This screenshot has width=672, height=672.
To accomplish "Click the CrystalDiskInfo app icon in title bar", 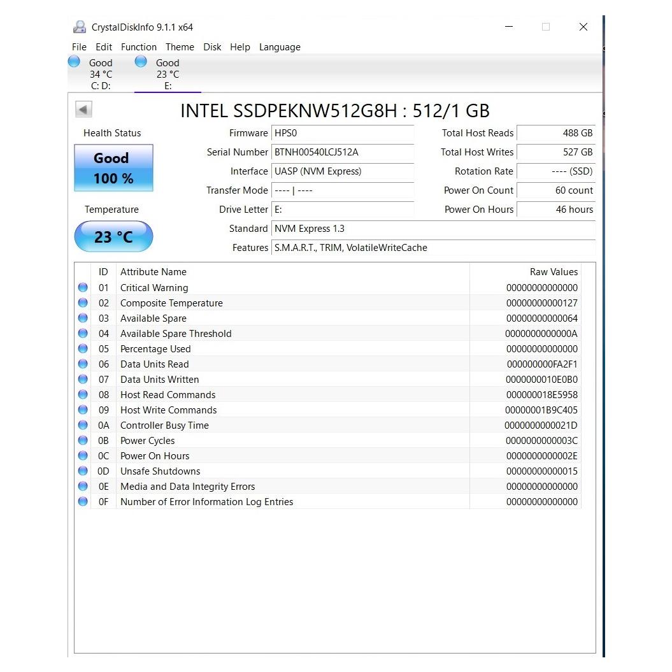I will [x=80, y=27].
